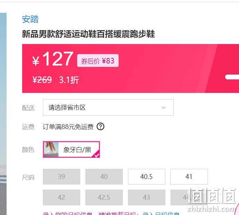The width and height of the screenshot is (239, 215).
Task: Click the dropdown chevron arrow in delivery selector
Action: point(164,108)
